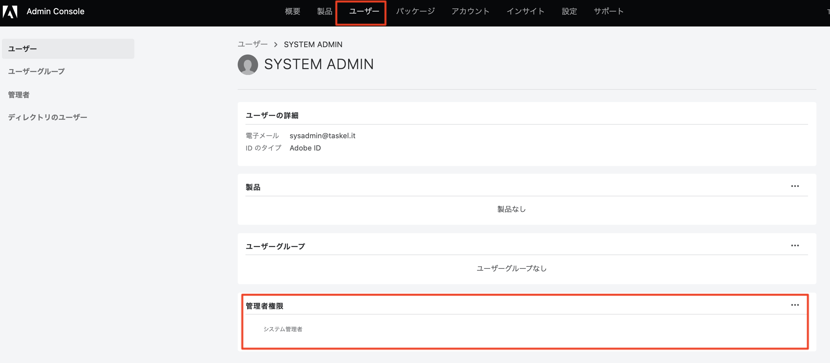Open the 設定 tab
This screenshot has width=830, height=363.
(x=569, y=12)
